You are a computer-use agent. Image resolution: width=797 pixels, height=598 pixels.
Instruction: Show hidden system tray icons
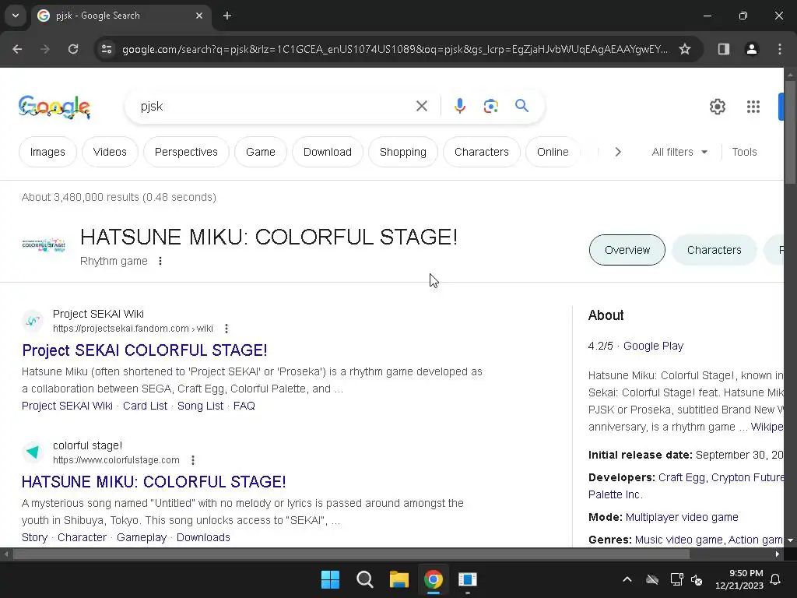click(x=627, y=579)
